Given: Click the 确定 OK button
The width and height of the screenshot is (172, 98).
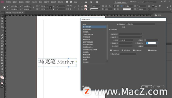Looking at the screenshot, I should (x=147, y=87).
